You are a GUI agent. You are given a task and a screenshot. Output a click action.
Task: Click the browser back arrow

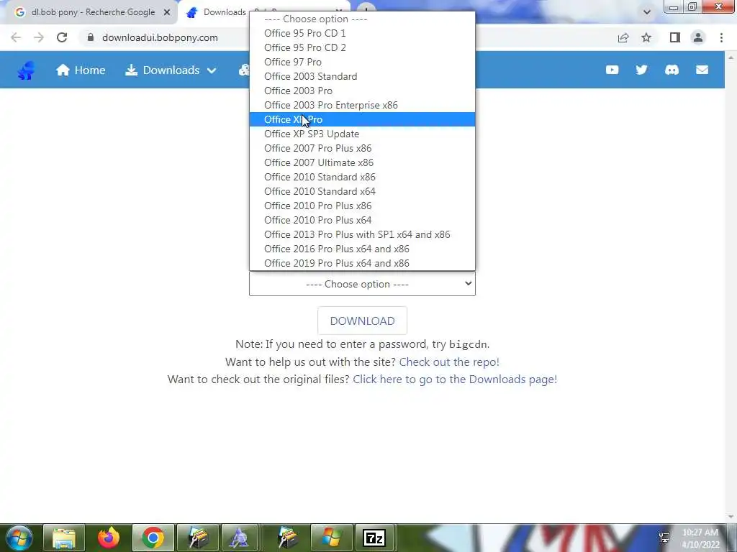coord(16,37)
